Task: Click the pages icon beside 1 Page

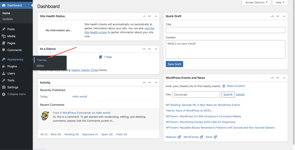Action: click(x=101, y=57)
